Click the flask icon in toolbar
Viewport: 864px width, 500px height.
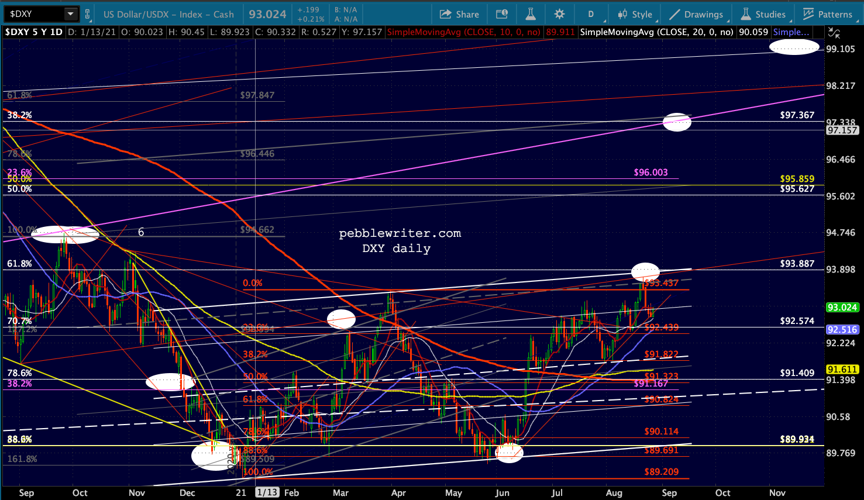point(531,15)
